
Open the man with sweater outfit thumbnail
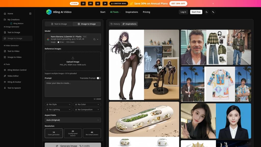click(x=216, y=47)
